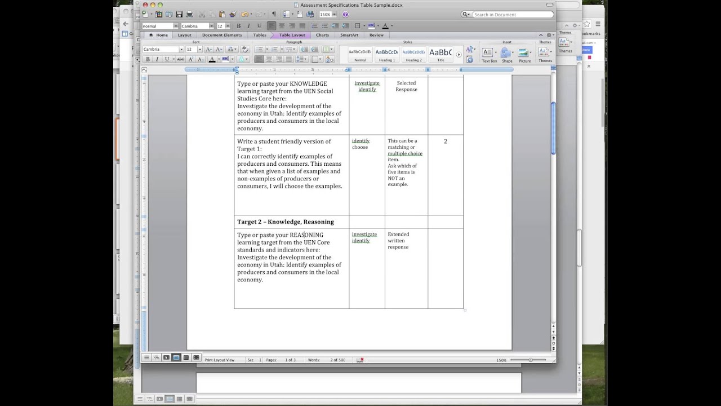Screen dimensions: 721x406
Task: Open the bulleted list dropdown arrow in ribbon
Action: coord(267,49)
